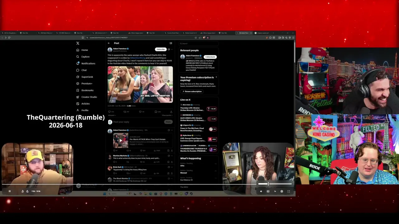The width and height of the screenshot is (399, 224).
Task: Click the View quotes link
Action: [x=167, y=115]
